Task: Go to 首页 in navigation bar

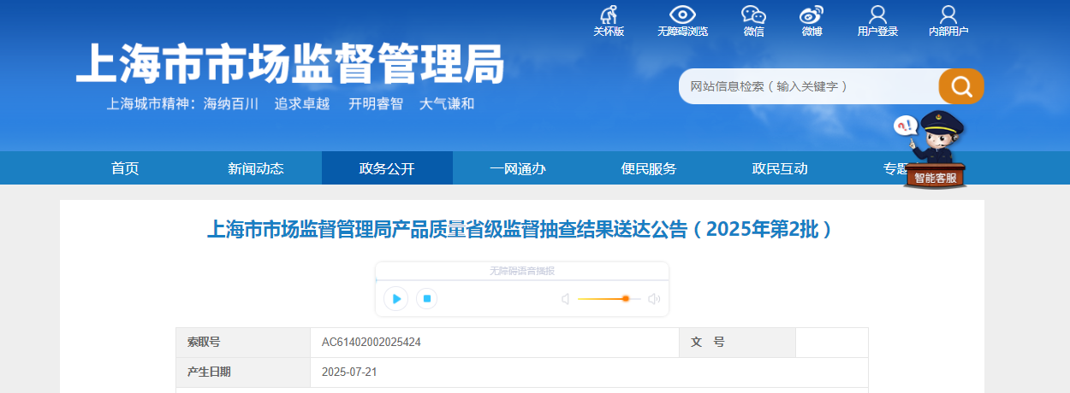Action: (x=125, y=168)
